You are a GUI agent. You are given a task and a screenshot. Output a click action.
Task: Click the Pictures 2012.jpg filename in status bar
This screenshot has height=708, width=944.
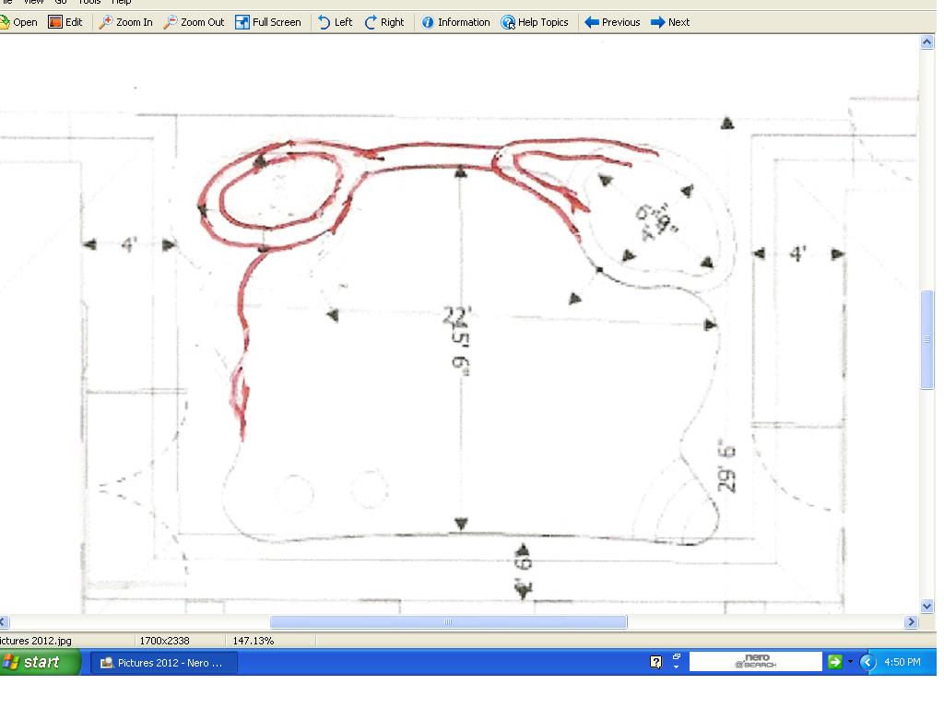(36, 641)
